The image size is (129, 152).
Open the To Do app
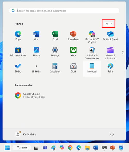point(18,68)
